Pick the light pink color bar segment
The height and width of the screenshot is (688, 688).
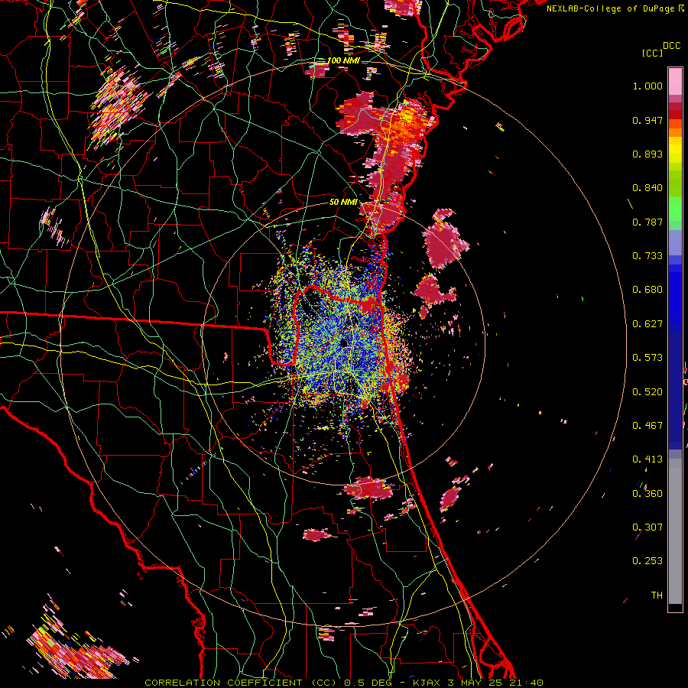tap(675, 81)
